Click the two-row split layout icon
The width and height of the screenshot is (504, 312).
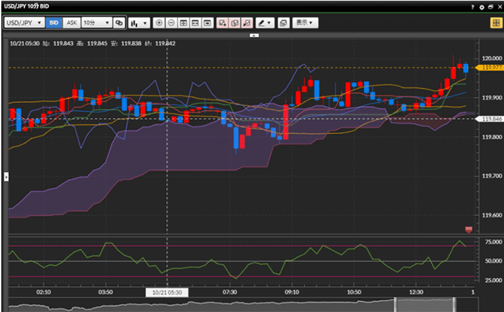coord(195,23)
